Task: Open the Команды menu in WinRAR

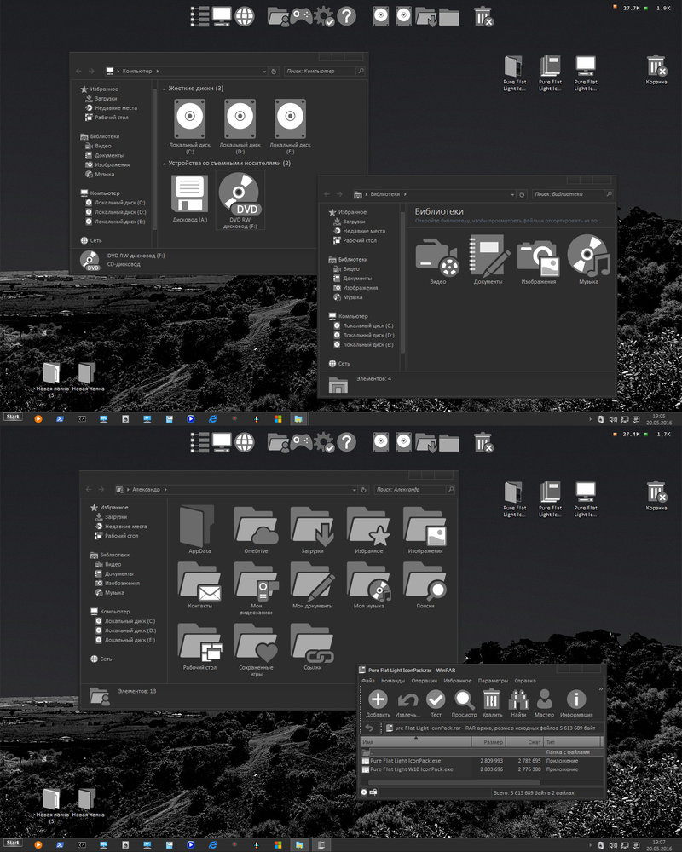Action: pos(391,682)
